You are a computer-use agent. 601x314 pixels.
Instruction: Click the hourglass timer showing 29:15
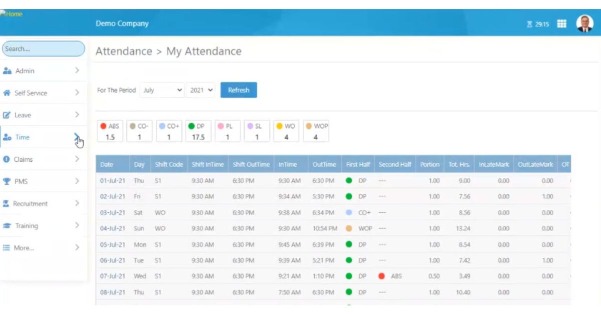pyautogui.click(x=537, y=24)
